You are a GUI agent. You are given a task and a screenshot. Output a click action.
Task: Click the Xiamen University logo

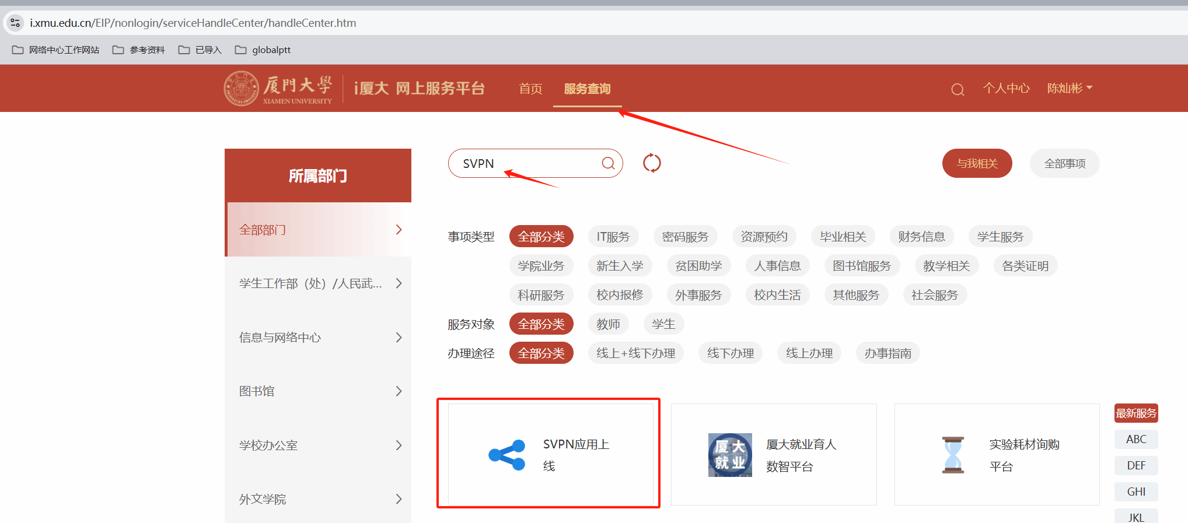(278, 88)
